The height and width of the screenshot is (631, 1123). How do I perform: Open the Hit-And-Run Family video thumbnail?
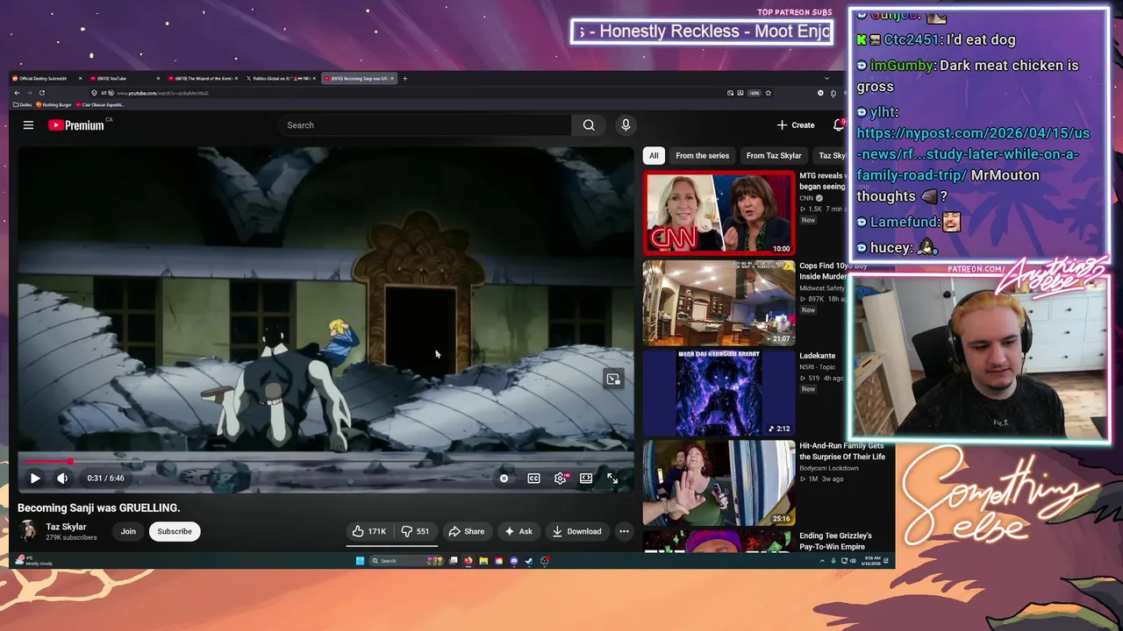719,483
